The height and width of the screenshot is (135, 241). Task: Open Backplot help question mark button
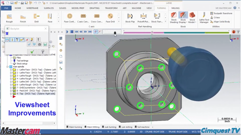coord(43,52)
